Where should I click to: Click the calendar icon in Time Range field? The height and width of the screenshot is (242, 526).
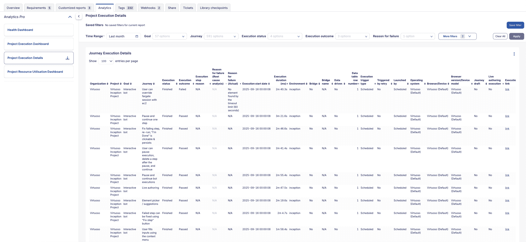(137, 37)
